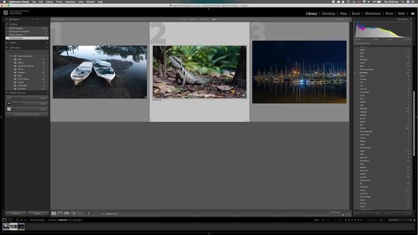Viewport: 418px width, 235px height.
Task: Go forward using filmstrip right arrow
Action: [x=25, y=220]
